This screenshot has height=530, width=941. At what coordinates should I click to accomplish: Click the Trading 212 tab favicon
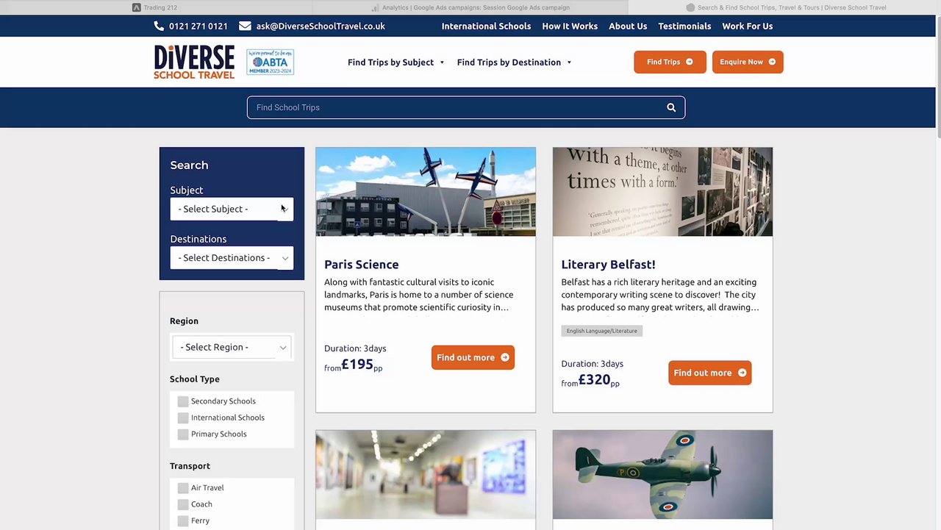coord(137,7)
